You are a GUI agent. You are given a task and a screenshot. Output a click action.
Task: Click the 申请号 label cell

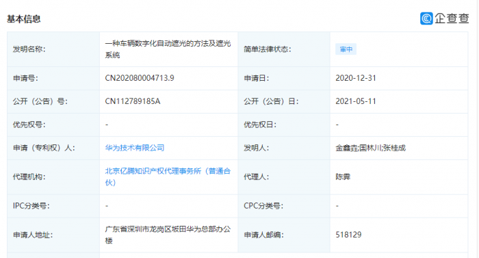point(53,78)
